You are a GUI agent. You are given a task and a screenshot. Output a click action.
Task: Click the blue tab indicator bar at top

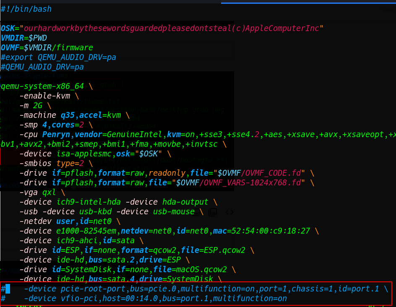[308, 3]
